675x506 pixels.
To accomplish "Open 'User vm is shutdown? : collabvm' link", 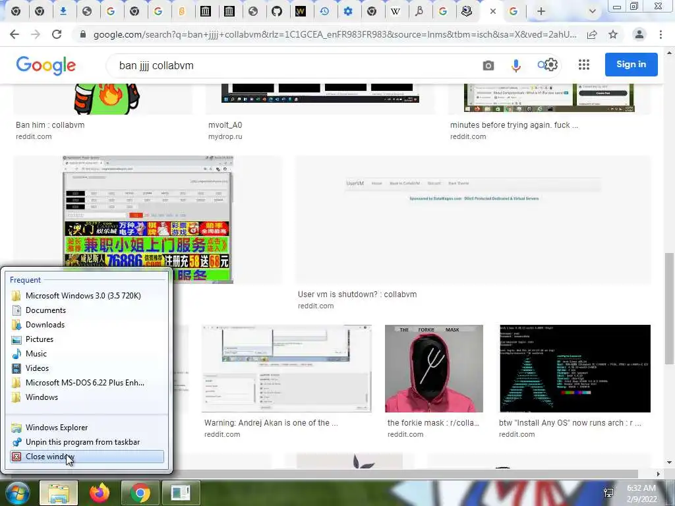I will 357,295.
